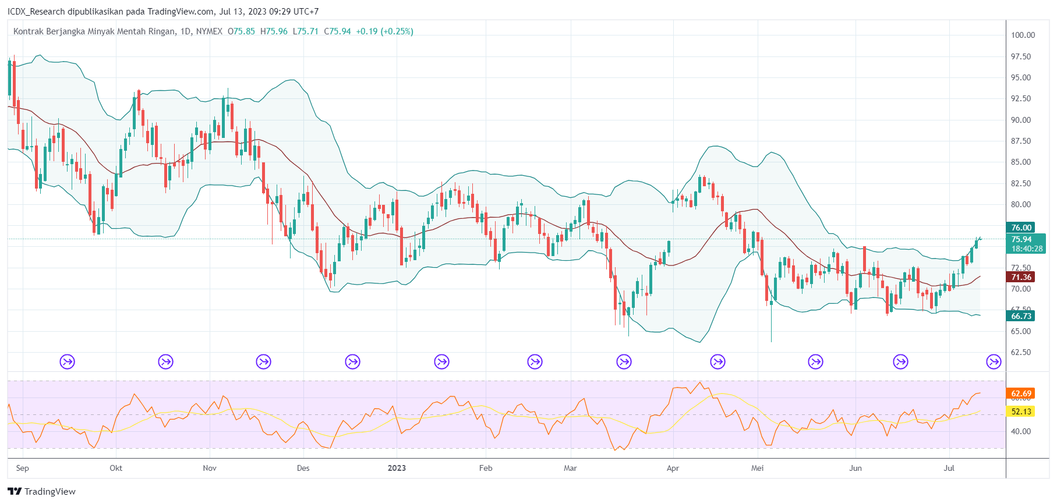This screenshot has height=504, width=1057.
Task: Click the high value H75.96
Action: tap(274, 31)
